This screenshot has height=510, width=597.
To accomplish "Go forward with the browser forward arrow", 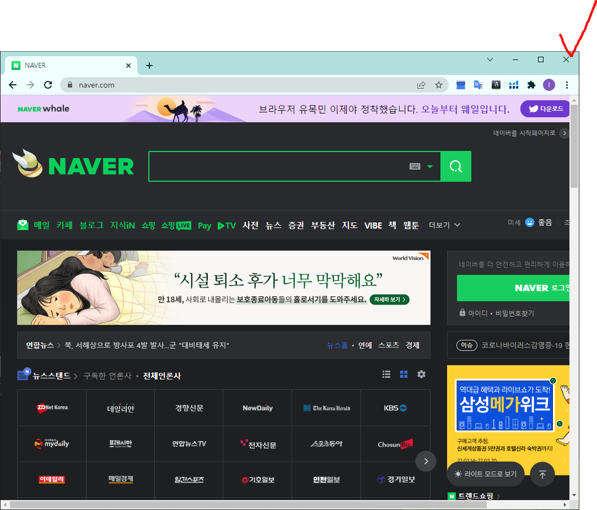I will coord(30,85).
